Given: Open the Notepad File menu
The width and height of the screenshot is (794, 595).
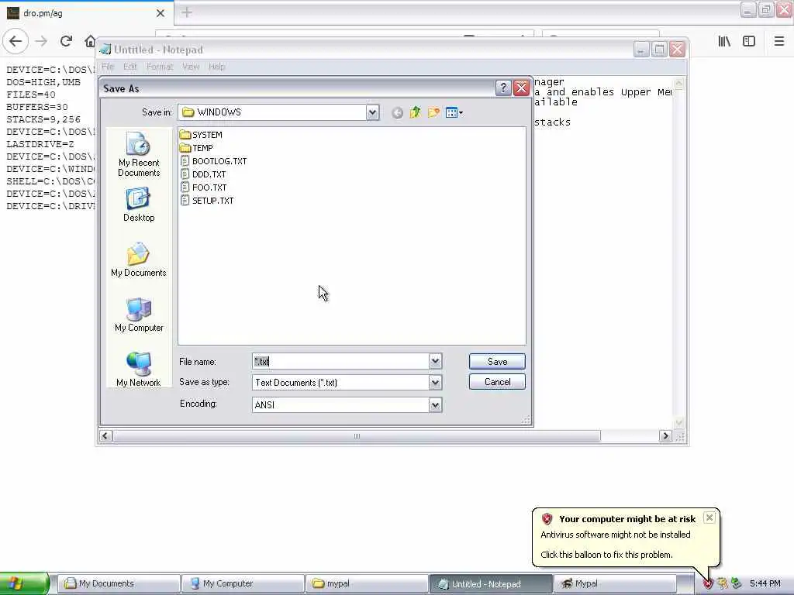Looking at the screenshot, I should 107,67.
